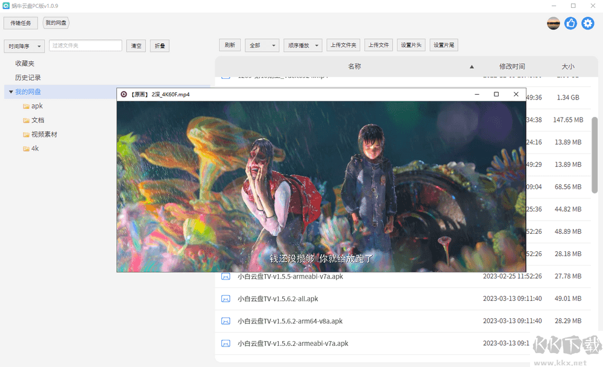Image resolution: width=603 pixels, height=367 pixels.
Task: Click the user avatar in the top right
Action: click(553, 23)
